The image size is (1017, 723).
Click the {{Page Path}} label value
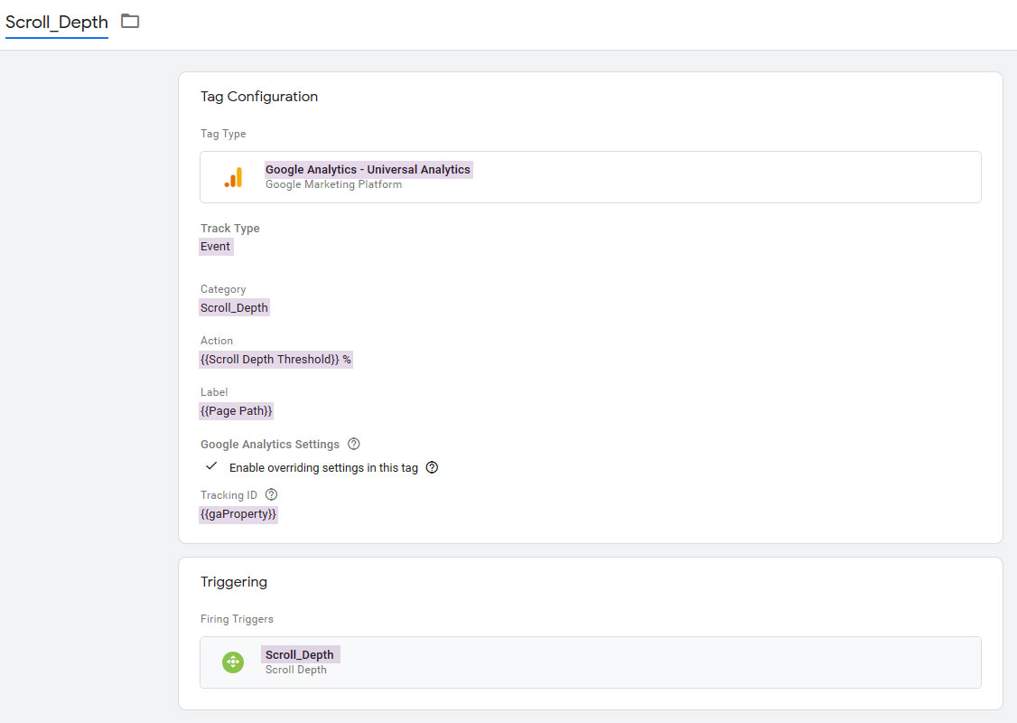(236, 411)
